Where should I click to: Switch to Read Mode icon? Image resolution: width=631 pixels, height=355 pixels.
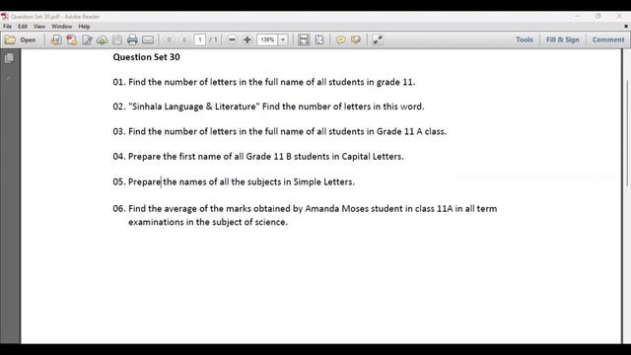[x=377, y=39]
